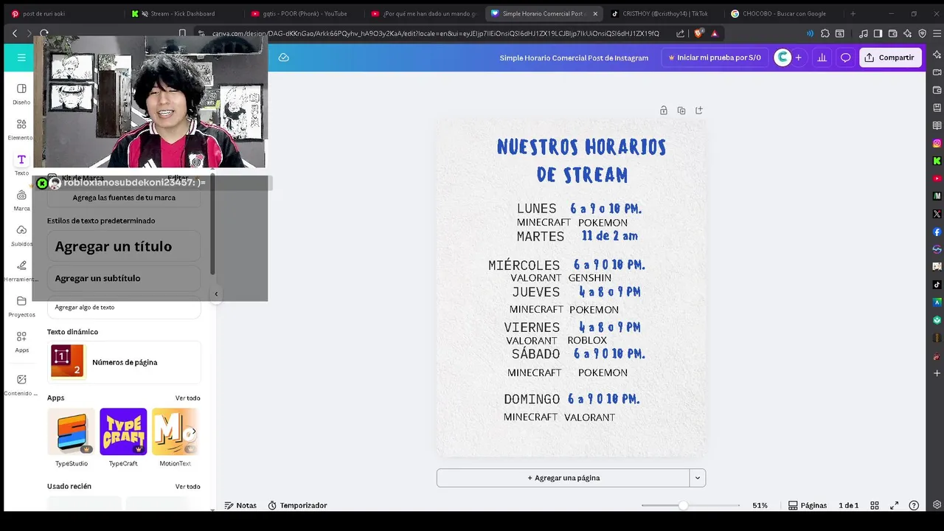Open the Brave hamburger menu
944x531 pixels.
[937, 33]
